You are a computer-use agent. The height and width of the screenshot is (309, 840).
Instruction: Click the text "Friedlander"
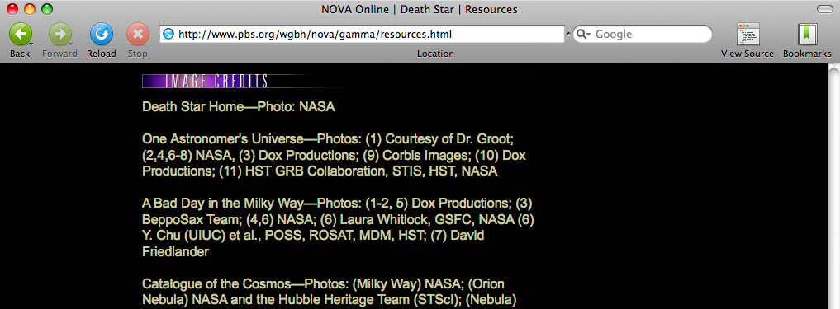pos(175,252)
